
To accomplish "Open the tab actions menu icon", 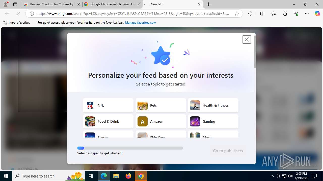I will 15,4.
